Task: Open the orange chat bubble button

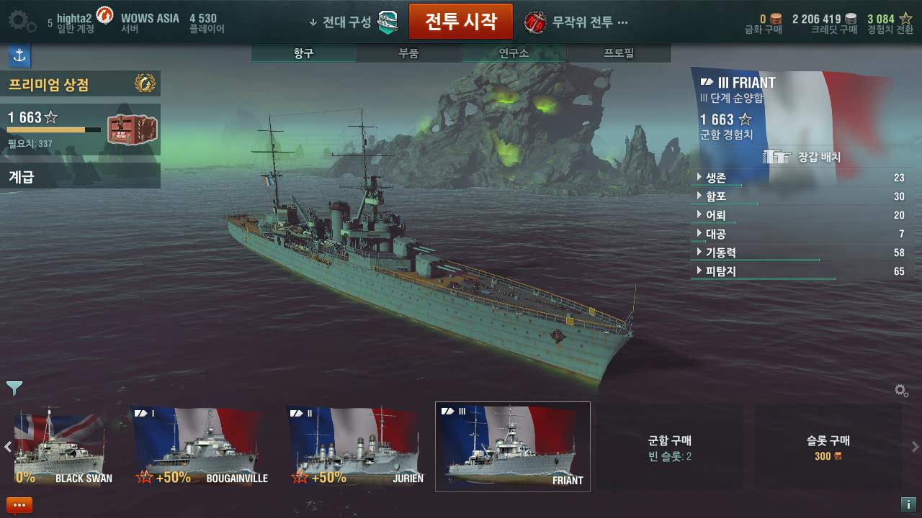Action: (x=19, y=505)
